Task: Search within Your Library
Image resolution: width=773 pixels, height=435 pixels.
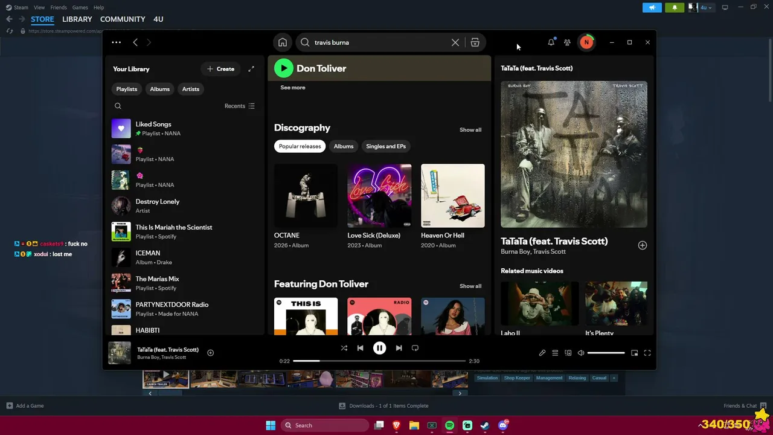Action: click(118, 106)
